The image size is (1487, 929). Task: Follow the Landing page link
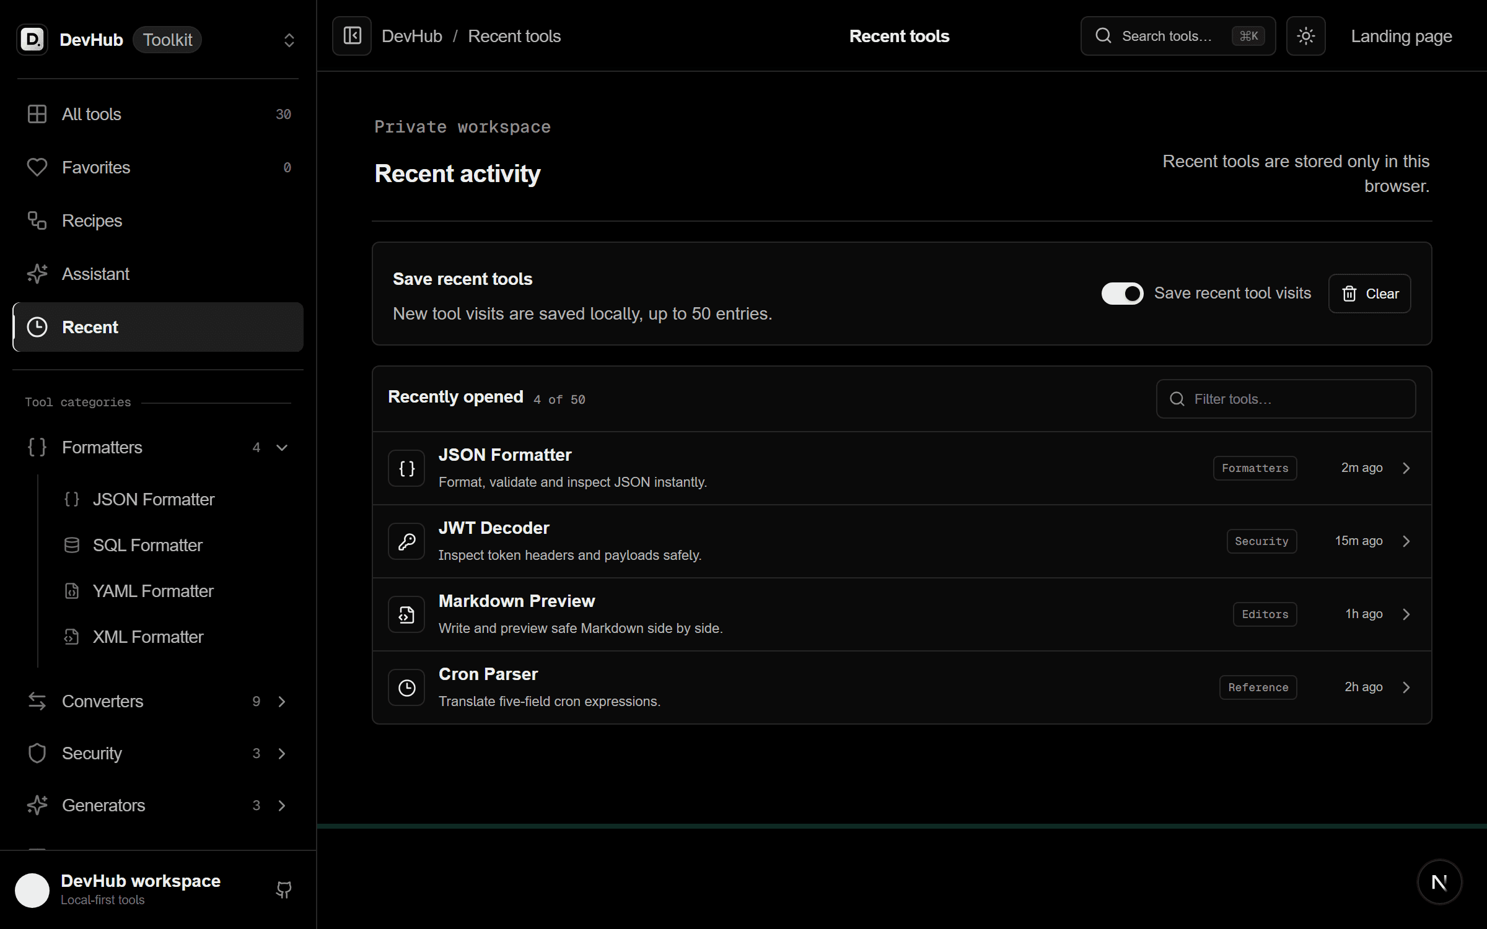pyautogui.click(x=1401, y=36)
